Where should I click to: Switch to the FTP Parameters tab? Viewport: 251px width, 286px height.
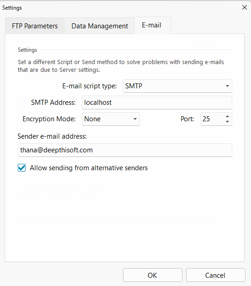pyautogui.click(x=35, y=26)
